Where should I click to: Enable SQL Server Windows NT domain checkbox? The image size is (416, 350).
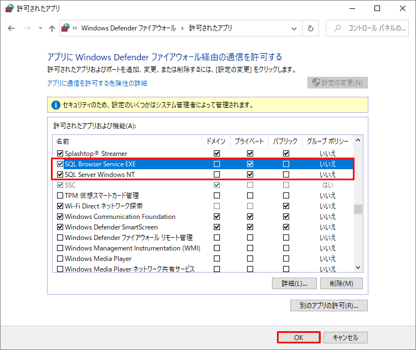pyautogui.click(x=217, y=175)
